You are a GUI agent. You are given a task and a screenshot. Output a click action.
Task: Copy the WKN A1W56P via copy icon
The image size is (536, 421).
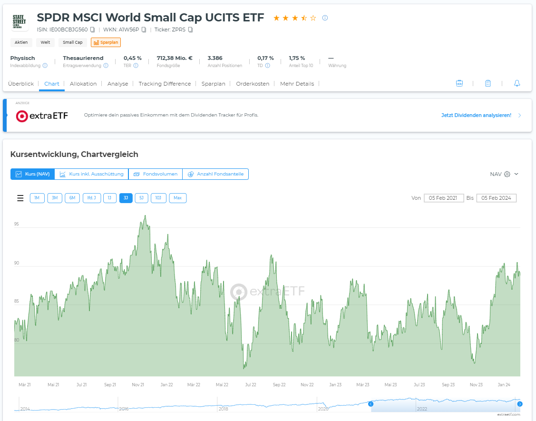pos(144,30)
